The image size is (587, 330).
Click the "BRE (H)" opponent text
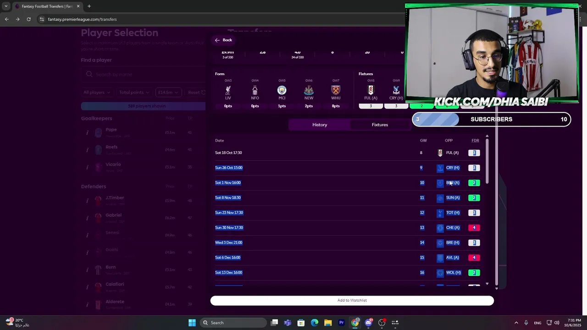453,243
